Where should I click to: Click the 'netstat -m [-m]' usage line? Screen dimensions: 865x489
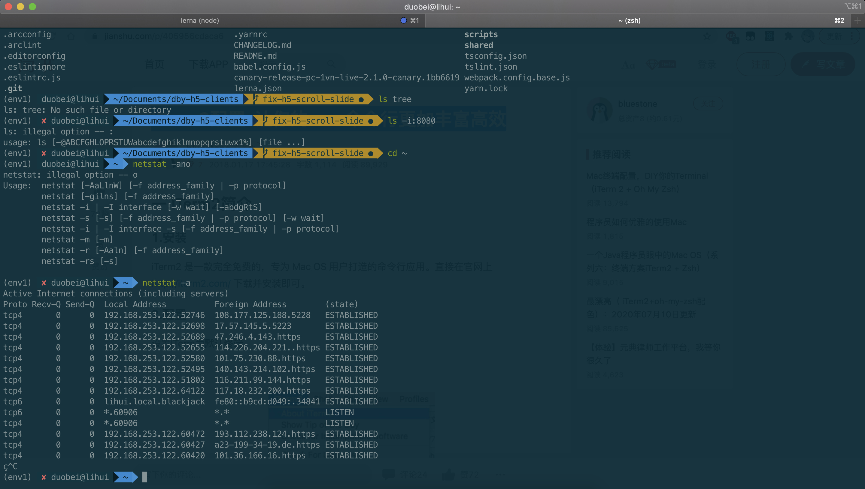pos(77,239)
